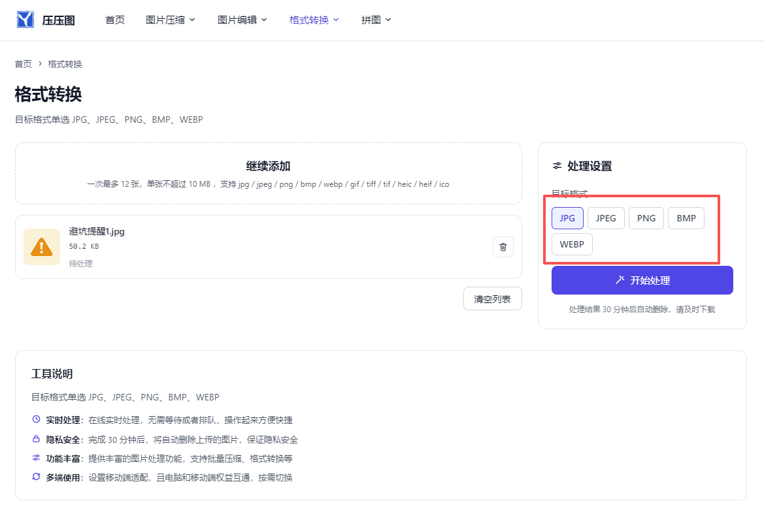Expand the 图片编辑 menu
This screenshot has width=764, height=516.
(x=242, y=20)
